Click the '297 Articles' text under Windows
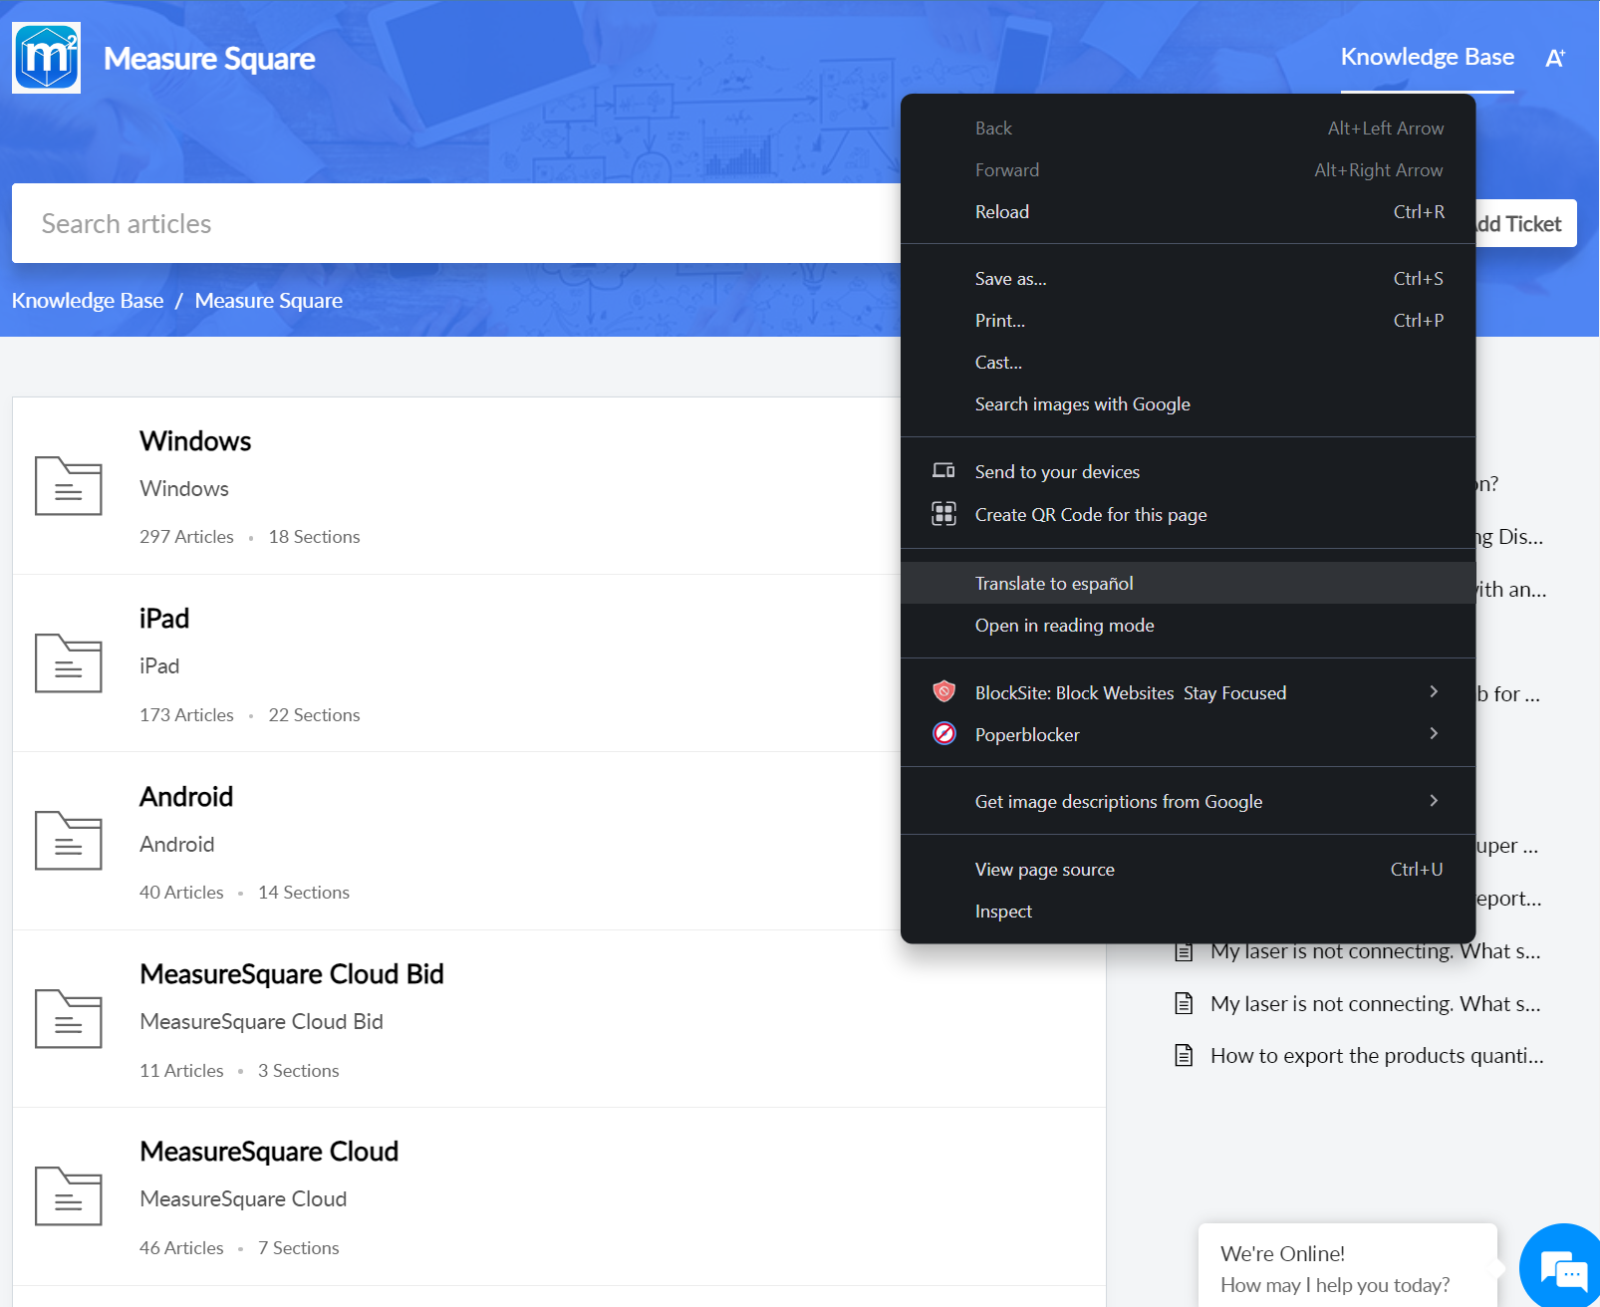Viewport: 1600px width, 1307px height. [186, 537]
